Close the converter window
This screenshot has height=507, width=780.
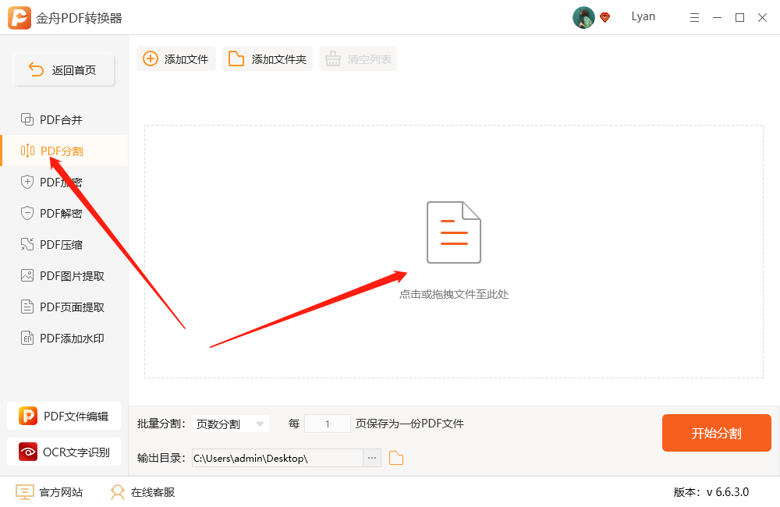click(762, 18)
